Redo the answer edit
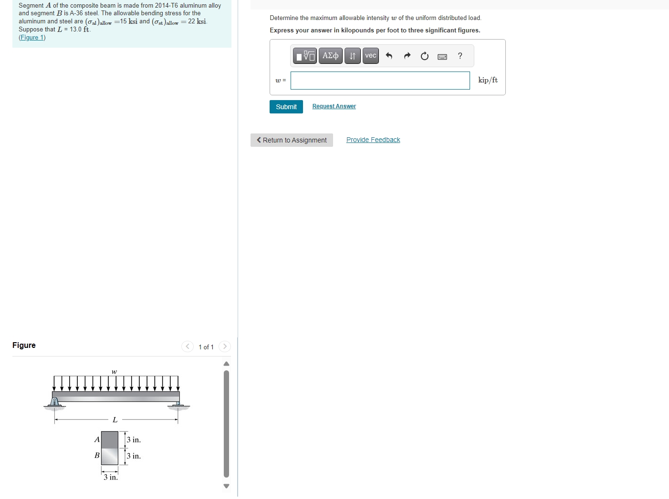 tap(407, 56)
